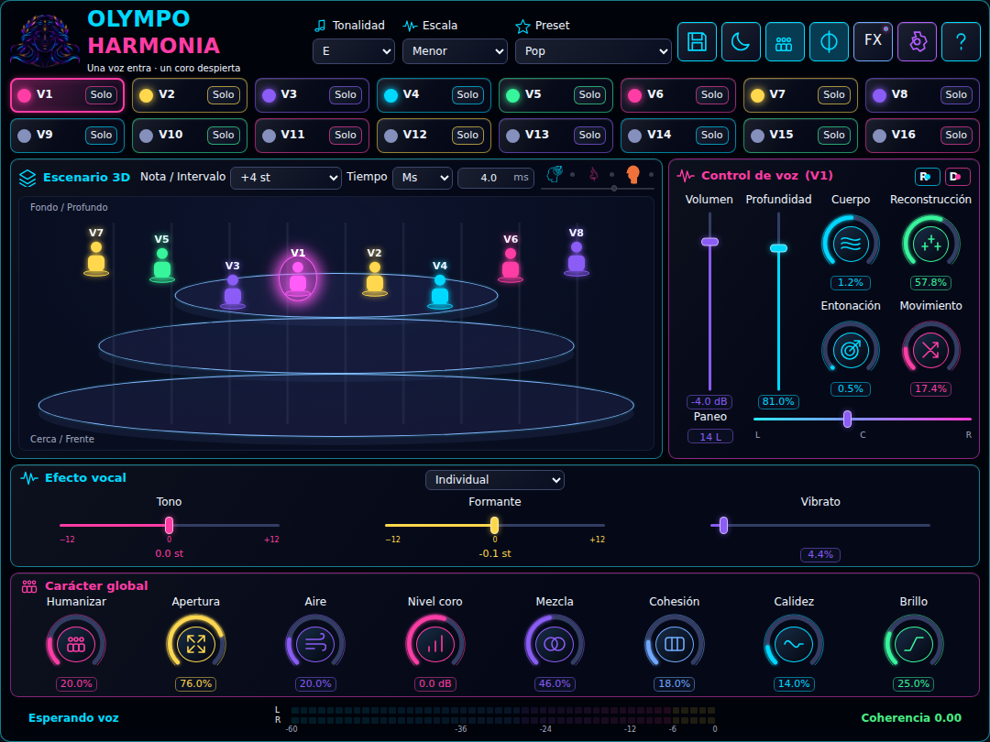Click the Cohesión knob
Image resolution: width=990 pixels, height=742 pixels.
[675, 644]
